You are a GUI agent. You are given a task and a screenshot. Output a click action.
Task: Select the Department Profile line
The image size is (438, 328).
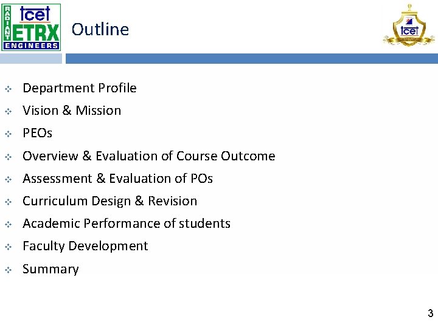(x=79, y=88)
